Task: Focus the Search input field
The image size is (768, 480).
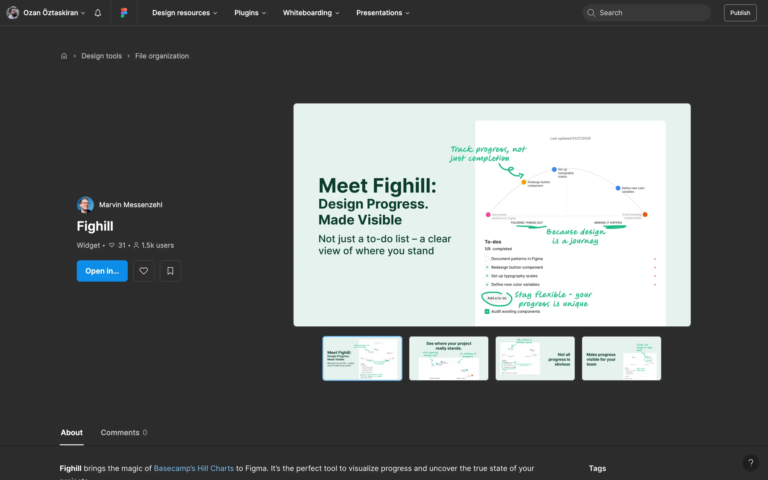Action: point(646,13)
